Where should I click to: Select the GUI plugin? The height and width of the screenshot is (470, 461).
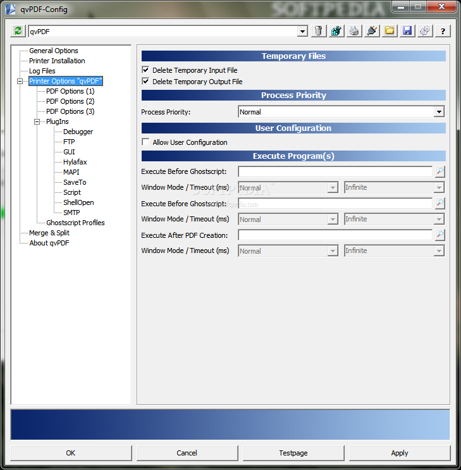(69, 152)
